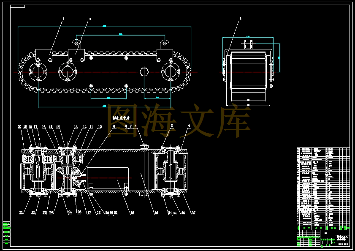Click the left track sprocket hub
Image resolution: width=355 pixels, height=251 pixels.
(38, 72)
